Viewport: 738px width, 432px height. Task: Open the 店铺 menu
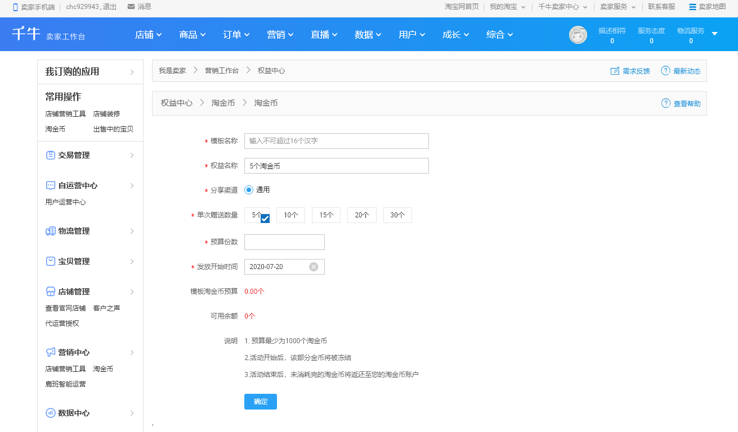(x=149, y=34)
